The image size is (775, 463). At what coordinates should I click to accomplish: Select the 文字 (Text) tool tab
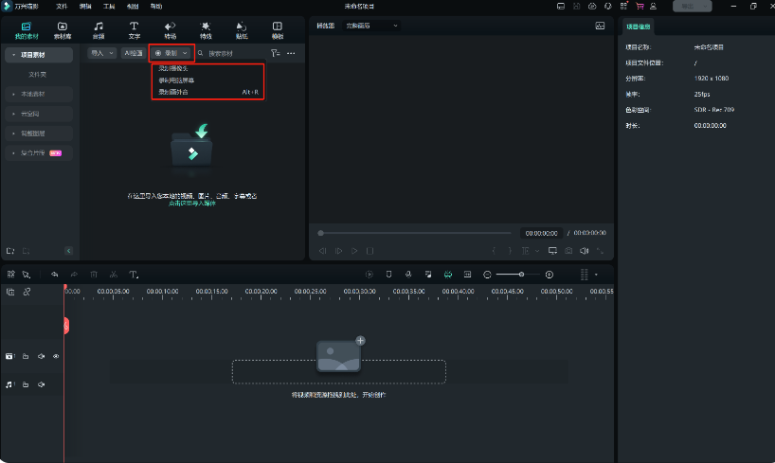134,29
